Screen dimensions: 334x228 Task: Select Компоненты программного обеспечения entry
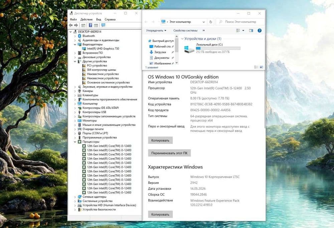pyautogui.click(x=110, y=99)
